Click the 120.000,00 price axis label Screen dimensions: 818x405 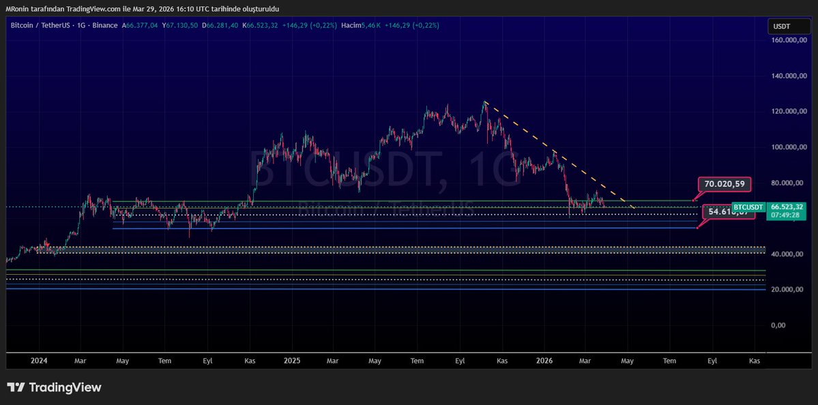click(787, 112)
